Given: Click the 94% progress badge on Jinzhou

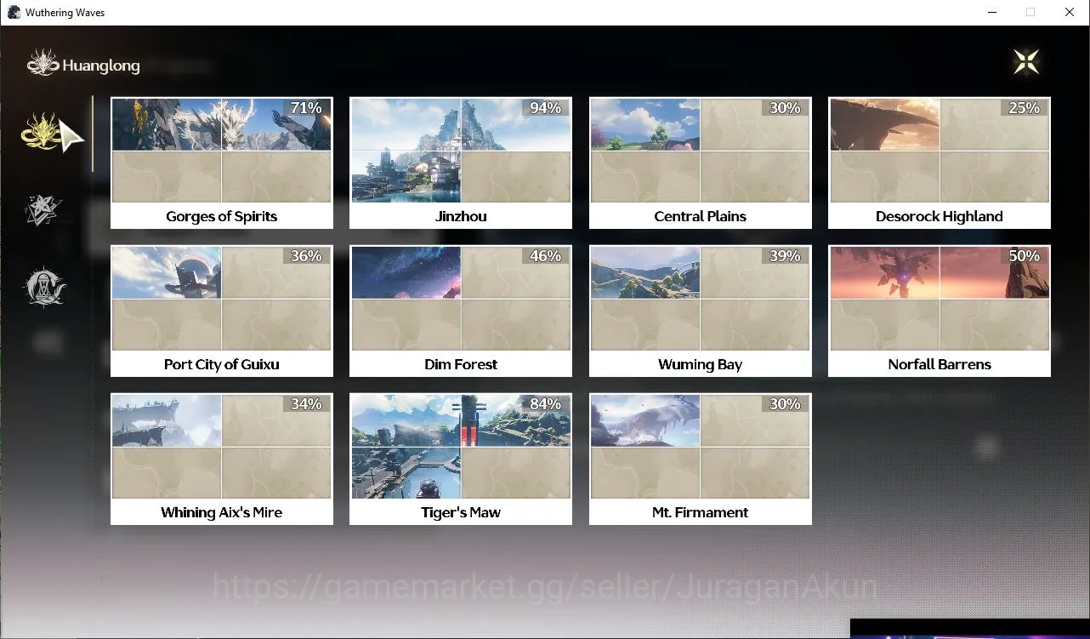Looking at the screenshot, I should click(x=545, y=108).
